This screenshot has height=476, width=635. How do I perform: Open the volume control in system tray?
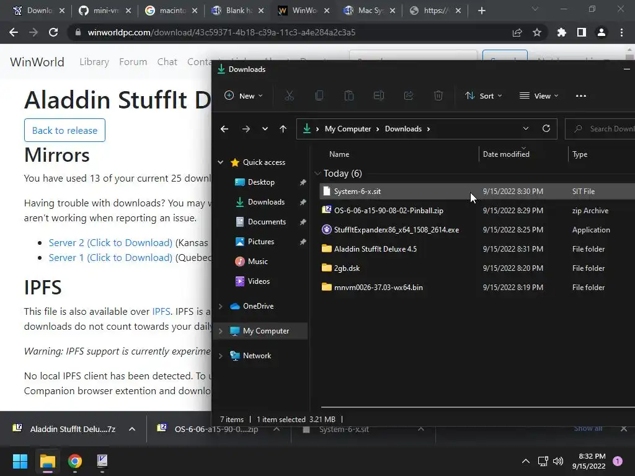[x=558, y=461]
